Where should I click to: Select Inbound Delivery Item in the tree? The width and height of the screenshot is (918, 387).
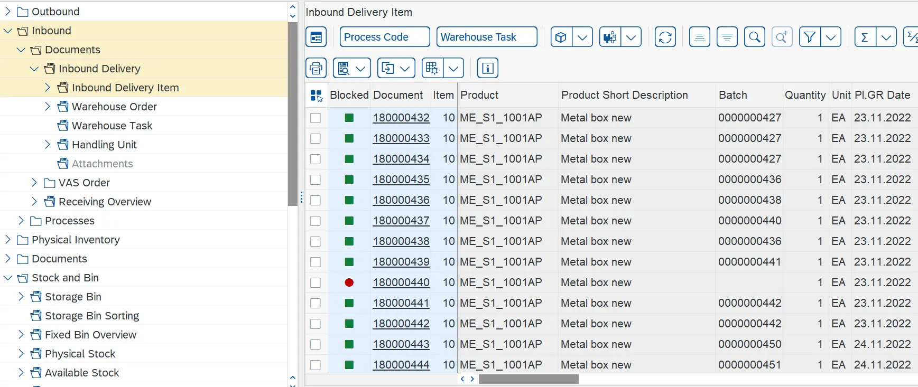(125, 88)
